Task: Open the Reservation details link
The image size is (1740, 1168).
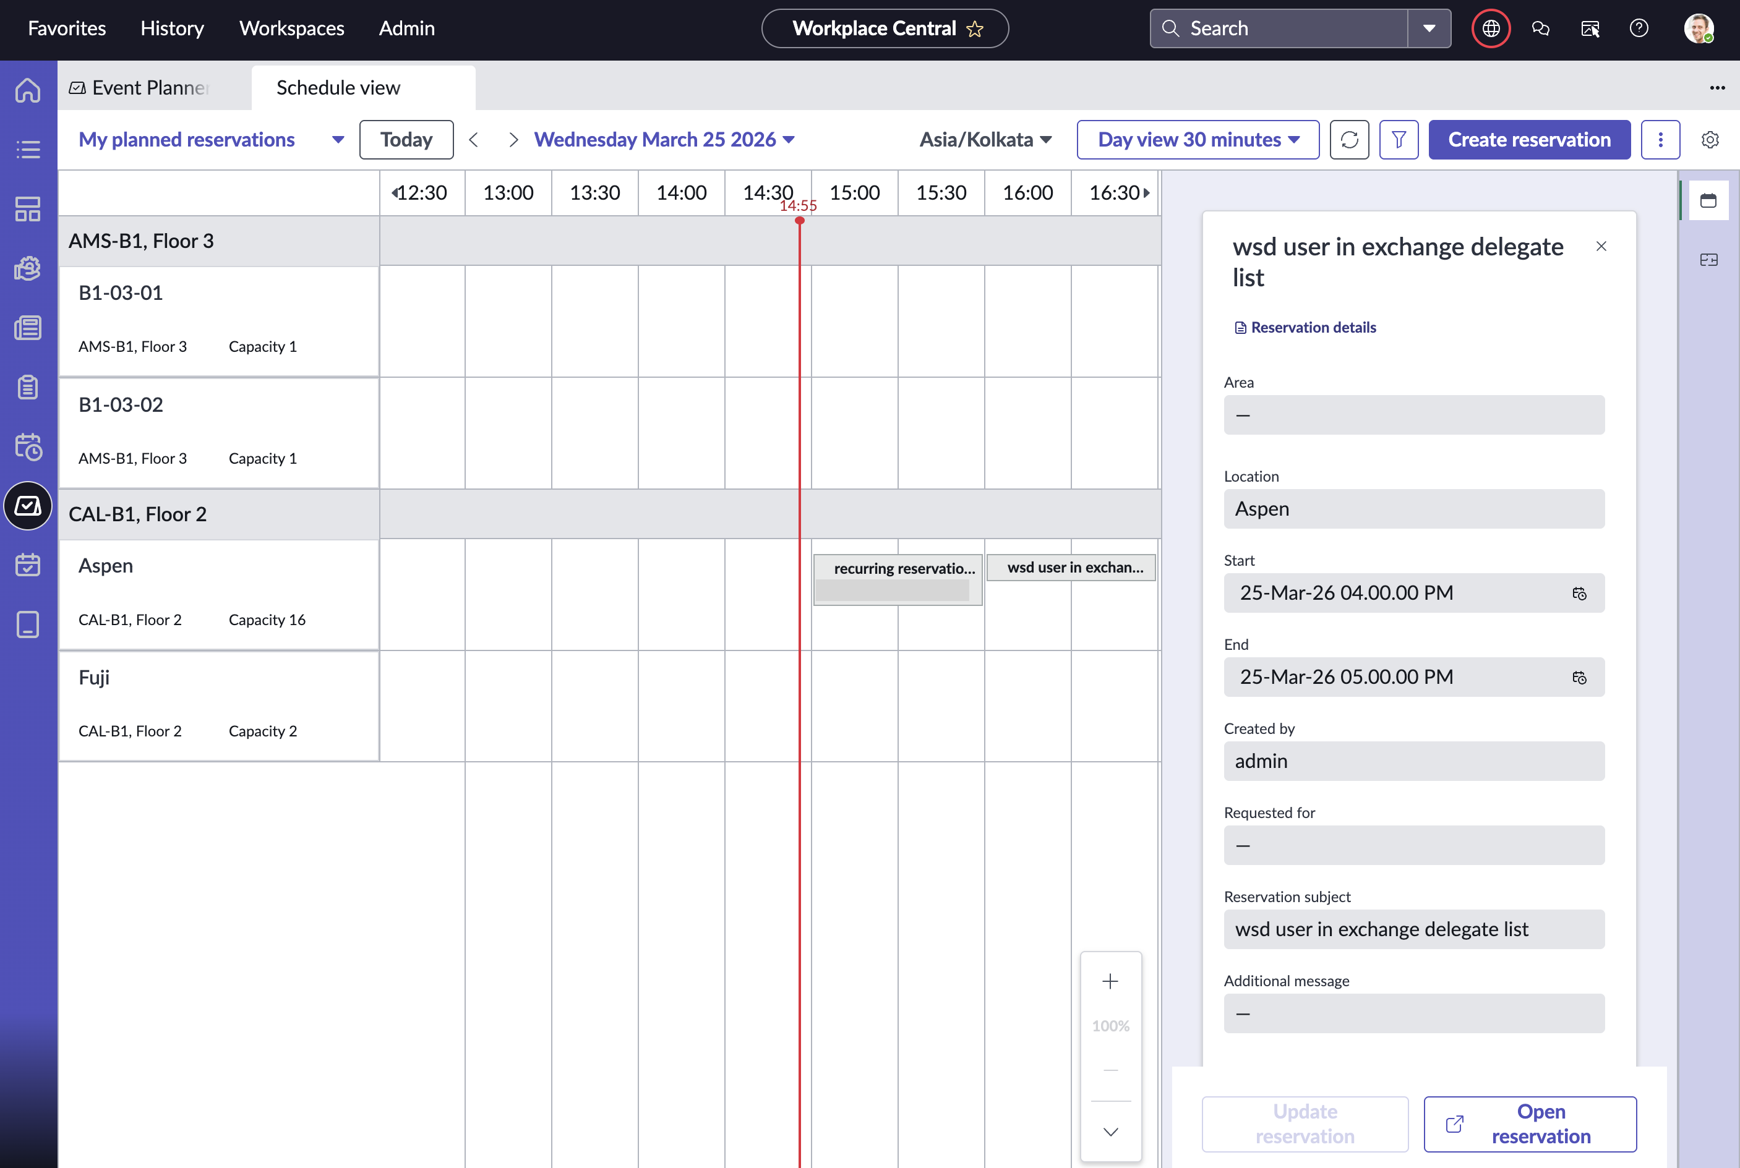Action: tap(1305, 328)
